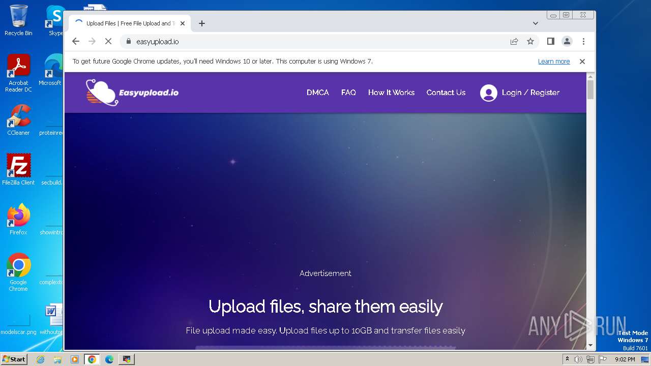Open the Windows Start menu
651x366 pixels.
coord(14,359)
